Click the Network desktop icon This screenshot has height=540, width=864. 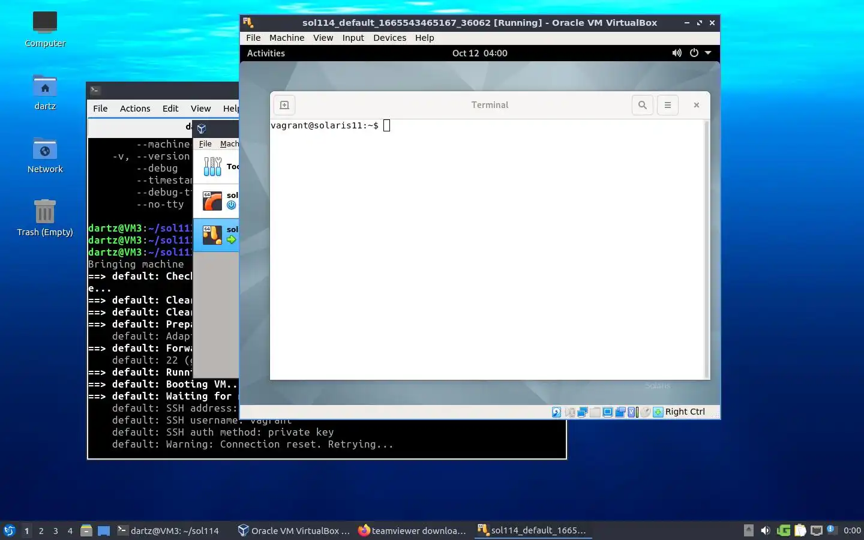(x=45, y=155)
